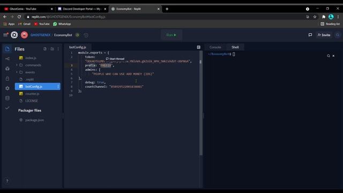Switch to the Shell tab
The width and height of the screenshot is (343, 193).
235,47
